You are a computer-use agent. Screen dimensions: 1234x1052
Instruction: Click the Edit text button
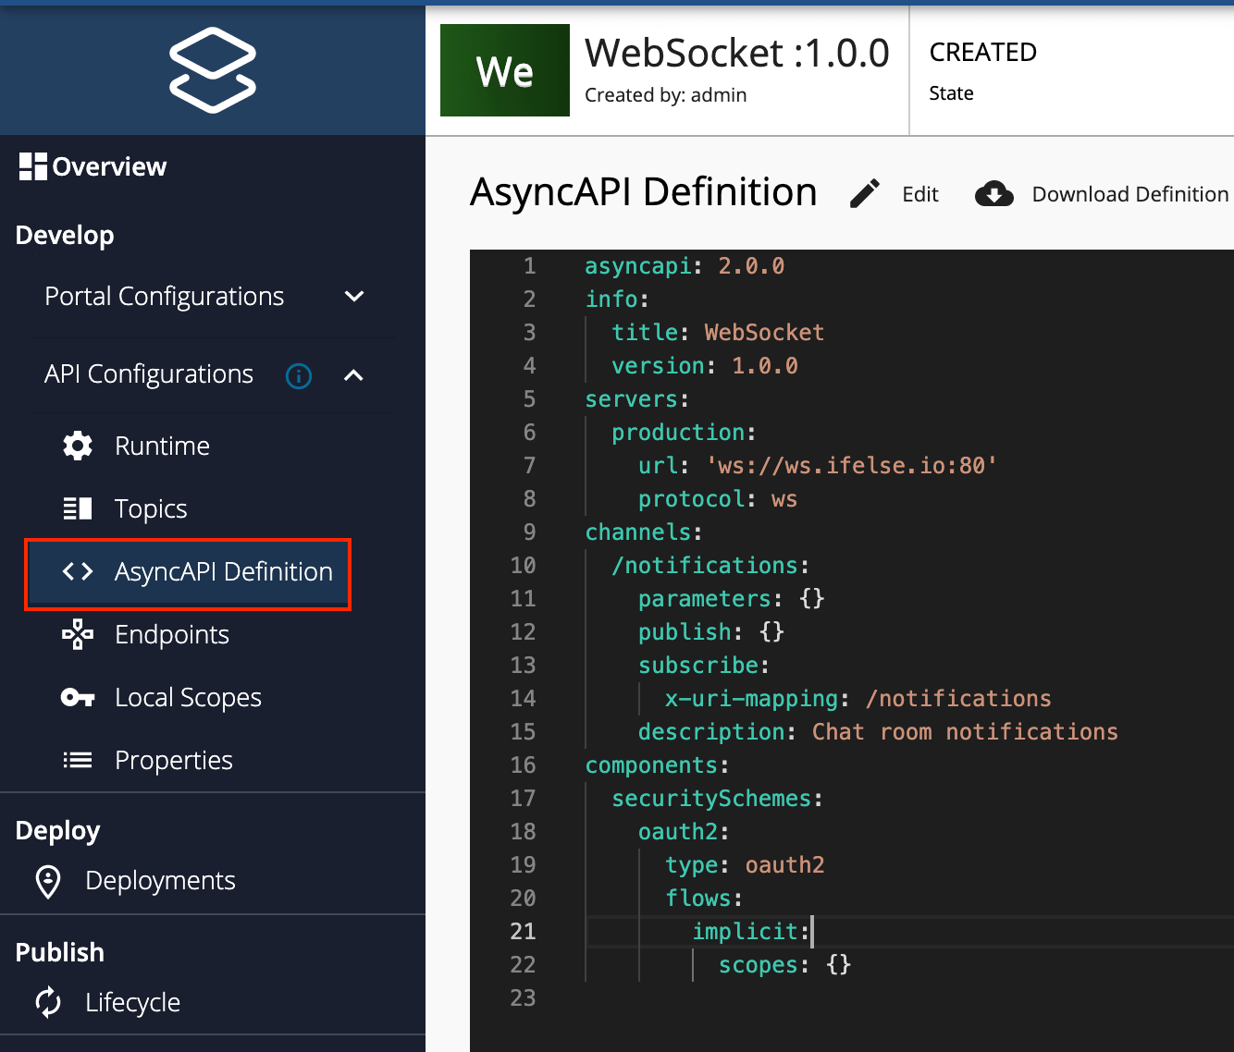(920, 194)
